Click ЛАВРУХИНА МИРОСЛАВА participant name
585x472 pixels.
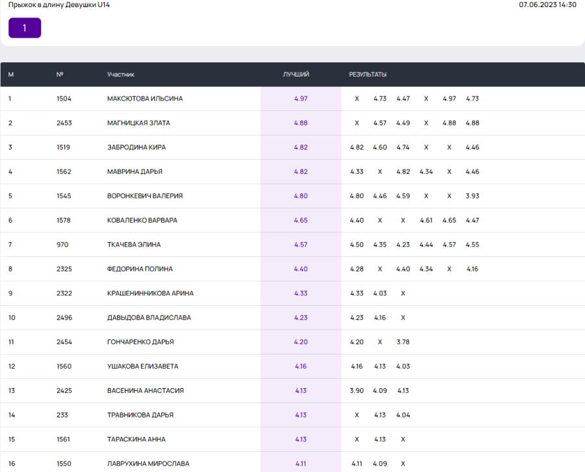(148, 464)
